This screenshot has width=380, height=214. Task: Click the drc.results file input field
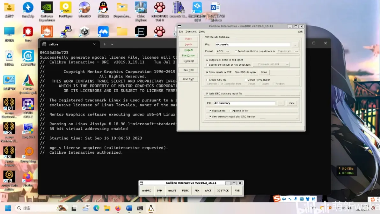[253, 45]
